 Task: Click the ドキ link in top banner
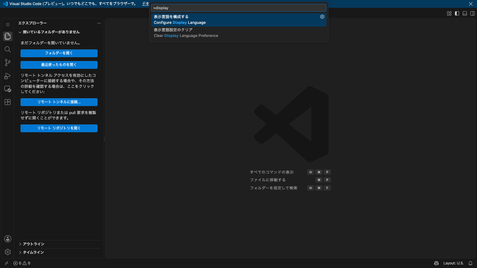pos(146,4)
